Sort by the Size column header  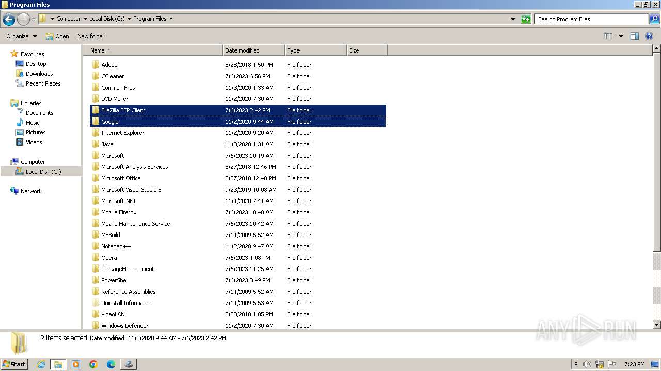[367, 50]
